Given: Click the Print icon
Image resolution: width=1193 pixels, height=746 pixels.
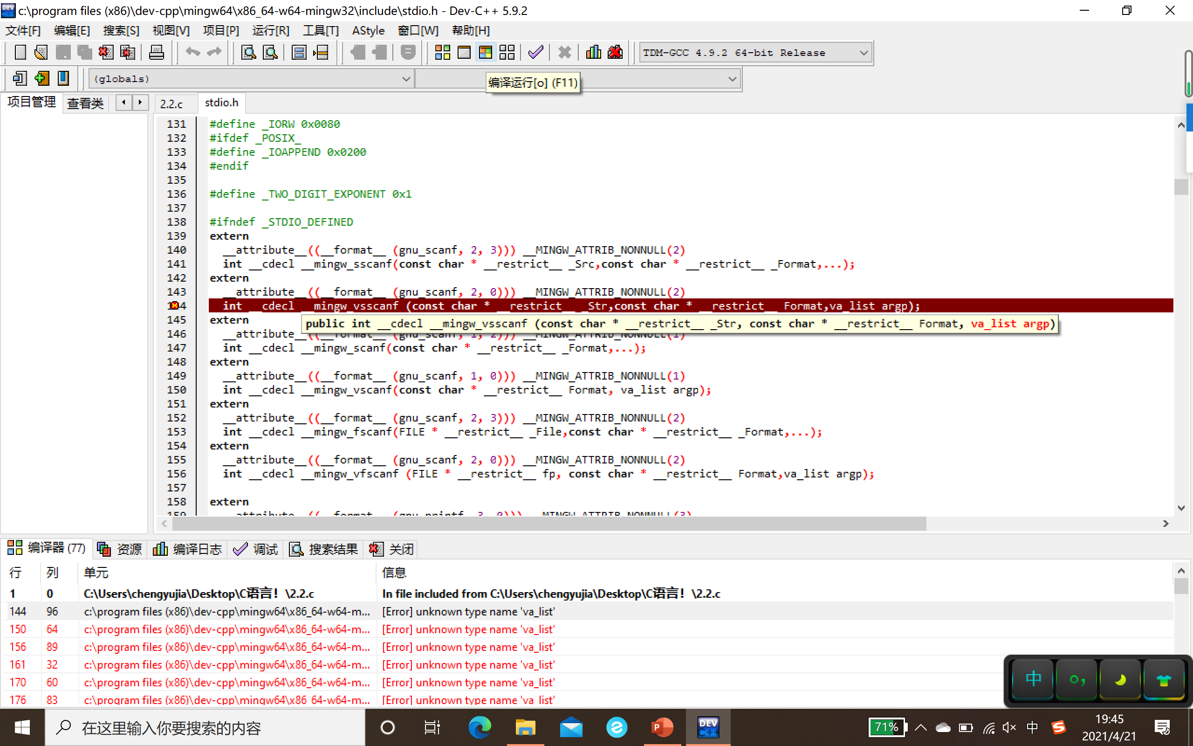Looking at the screenshot, I should click(x=156, y=52).
